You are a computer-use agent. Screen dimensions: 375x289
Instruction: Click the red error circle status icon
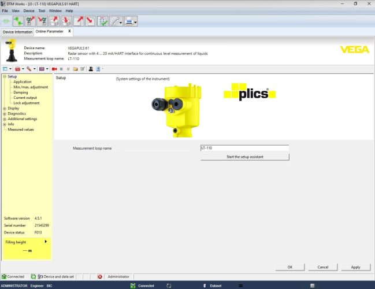click(x=100, y=277)
